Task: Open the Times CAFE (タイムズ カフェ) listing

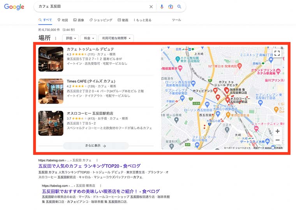Action: [91, 81]
